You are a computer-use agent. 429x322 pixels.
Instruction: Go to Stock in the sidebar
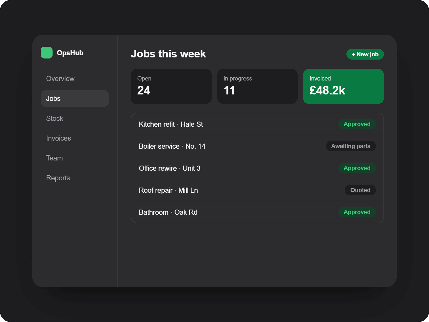[x=75, y=118]
